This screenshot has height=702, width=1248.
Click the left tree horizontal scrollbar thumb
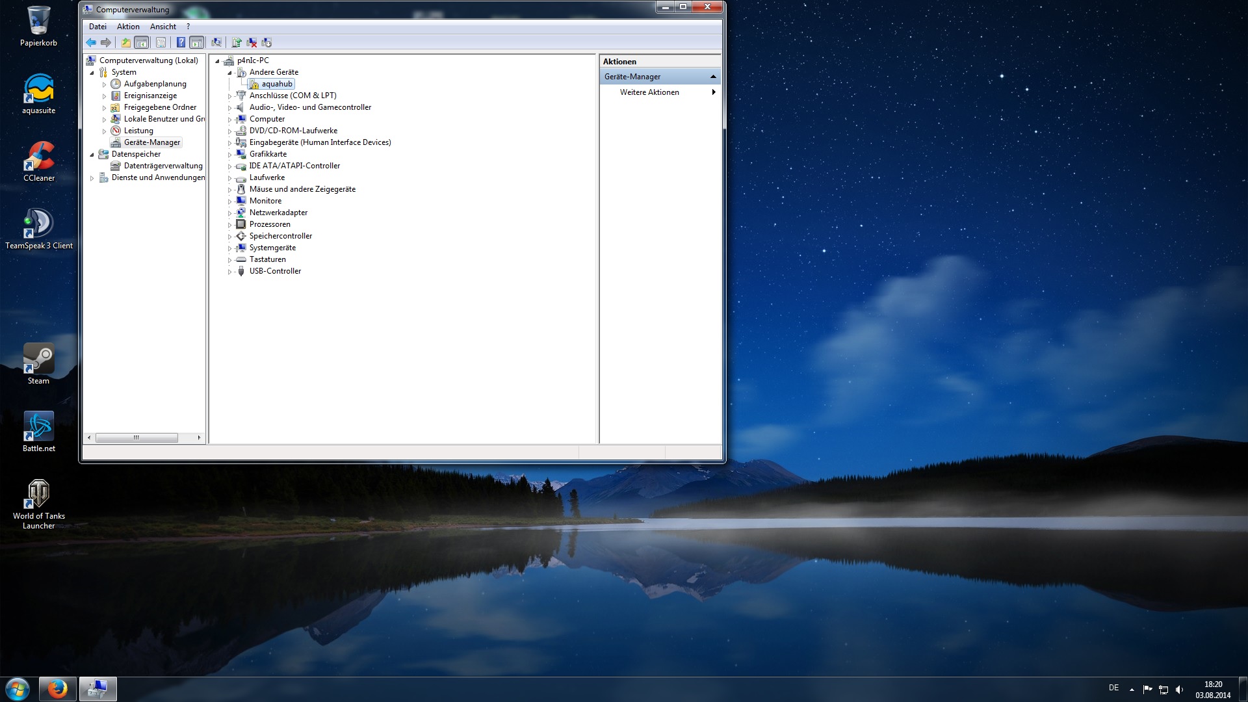tap(136, 437)
